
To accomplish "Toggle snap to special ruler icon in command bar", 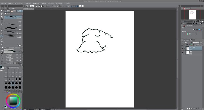I will coord(74,6).
